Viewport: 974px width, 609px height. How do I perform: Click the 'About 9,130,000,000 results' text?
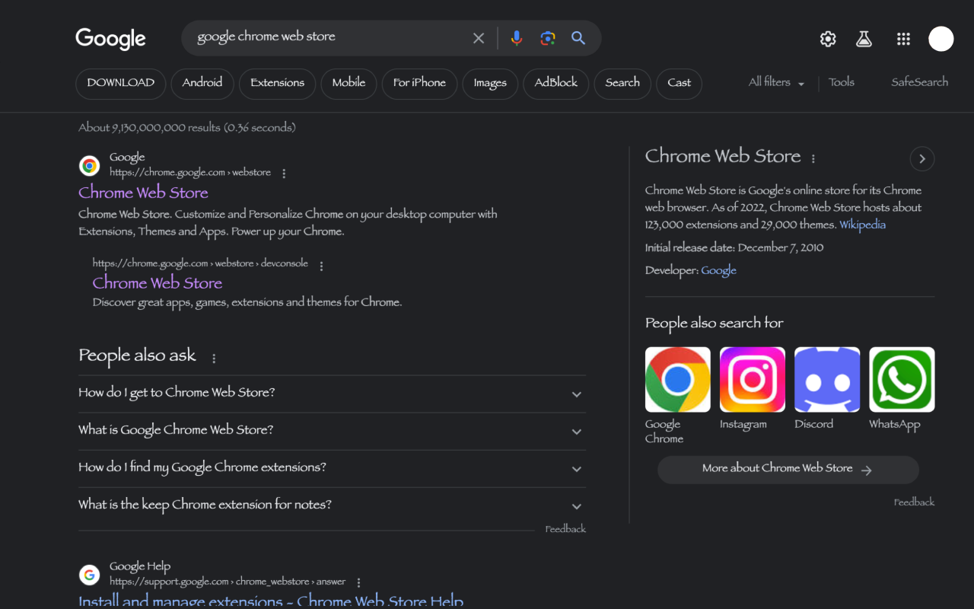[x=187, y=128]
